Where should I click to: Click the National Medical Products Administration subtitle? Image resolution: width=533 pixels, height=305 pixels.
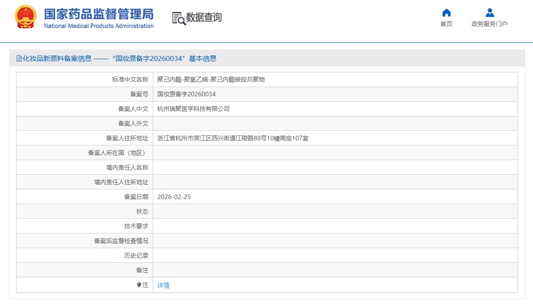99,26
